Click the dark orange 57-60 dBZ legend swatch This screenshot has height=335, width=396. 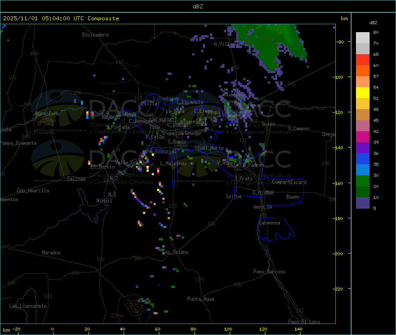[x=363, y=71]
